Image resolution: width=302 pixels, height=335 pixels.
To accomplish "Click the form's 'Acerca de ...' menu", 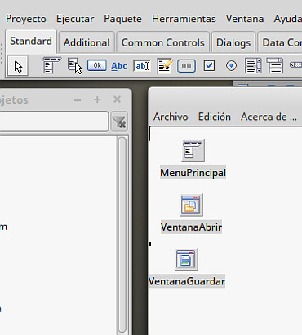I will click(269, 117).
